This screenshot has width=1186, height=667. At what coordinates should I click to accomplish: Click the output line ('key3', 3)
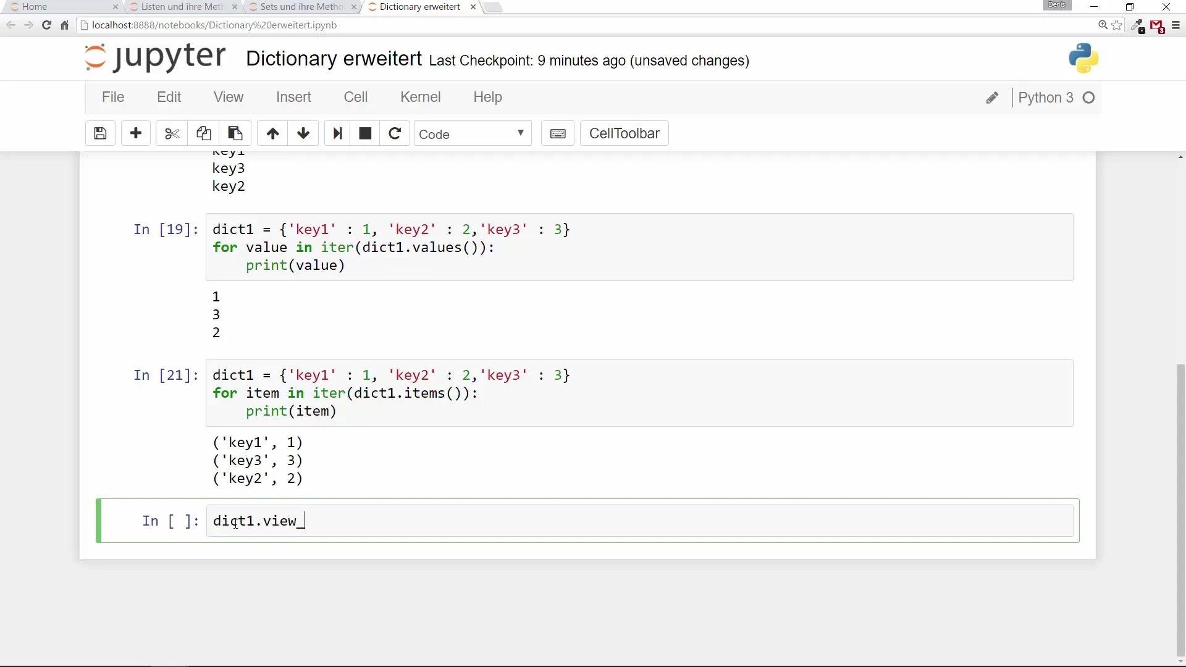point(258,460)
